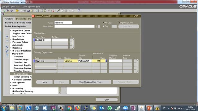Click the Close Form toolbar icon
This screenshot has height=111, width=198.
(32, 11)
